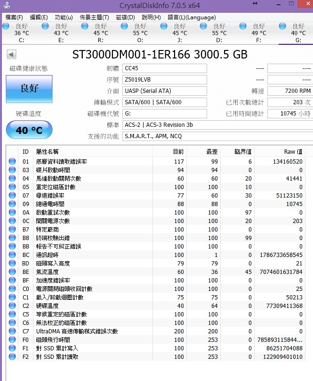Image resolution: width=313 pixels, height=381 pixels.
Task: Select the row 尋道錯誤率
Action: pos(156,195)
